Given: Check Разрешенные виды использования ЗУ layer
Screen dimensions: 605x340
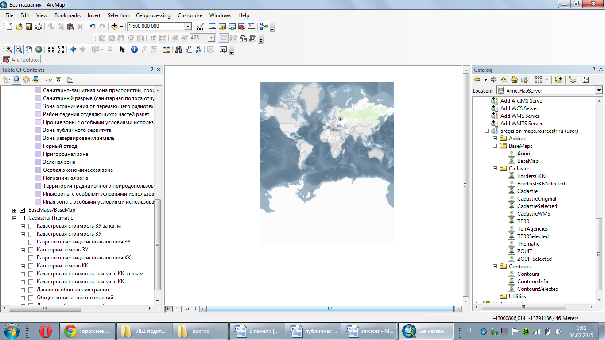Looking at the screenshot, I should coord(31,242).
